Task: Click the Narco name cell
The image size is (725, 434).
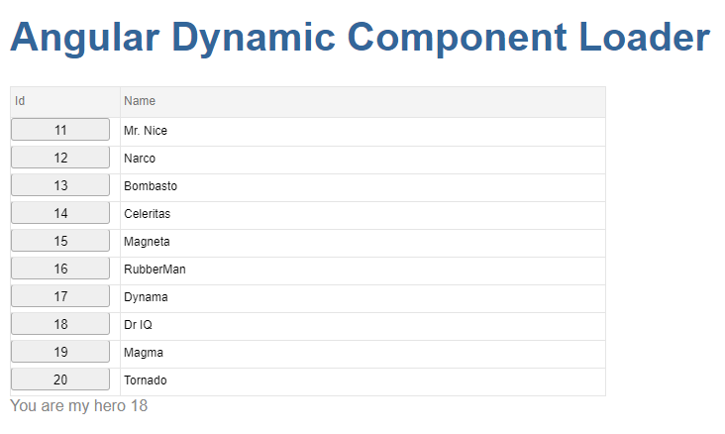Action: [140, 159]
